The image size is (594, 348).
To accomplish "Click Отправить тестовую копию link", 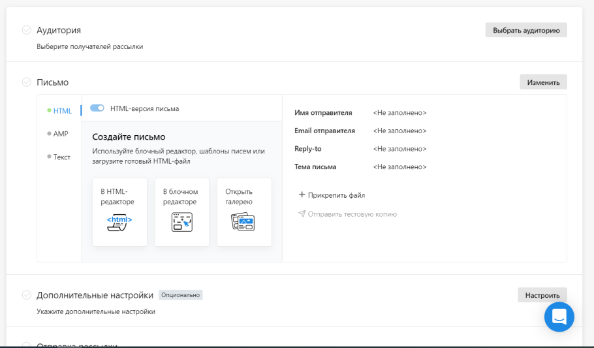I will (x=352, y=214).
